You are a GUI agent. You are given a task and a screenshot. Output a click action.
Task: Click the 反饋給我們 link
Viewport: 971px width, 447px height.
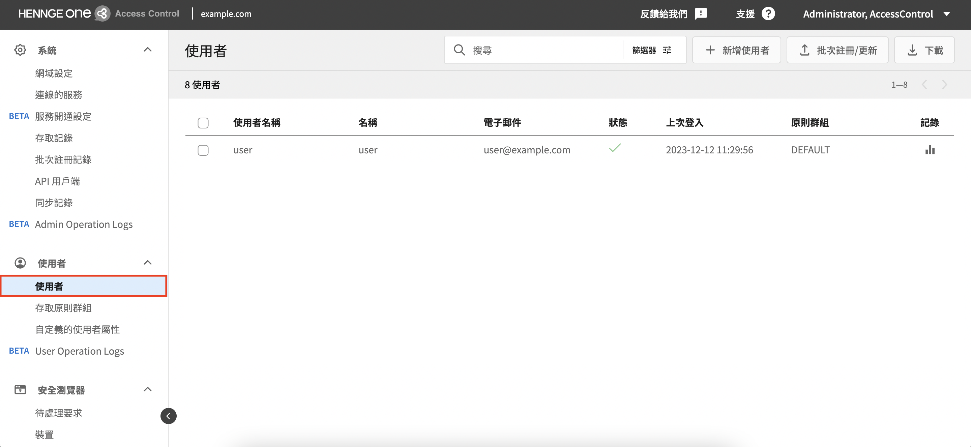coord(664,14)
